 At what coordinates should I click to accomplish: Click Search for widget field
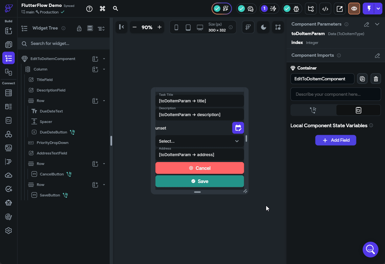[x=64, y=43]
